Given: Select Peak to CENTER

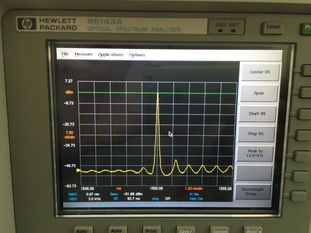Looking at the screenshot, I should pyautogui.click(x=255, y=153).
